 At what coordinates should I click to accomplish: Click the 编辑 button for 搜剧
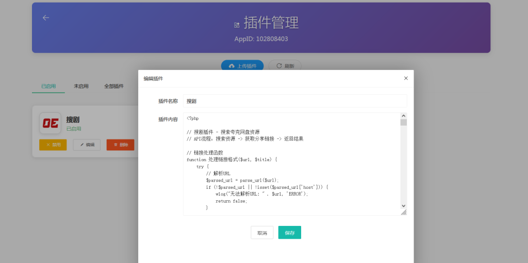[x=87, y=145]
